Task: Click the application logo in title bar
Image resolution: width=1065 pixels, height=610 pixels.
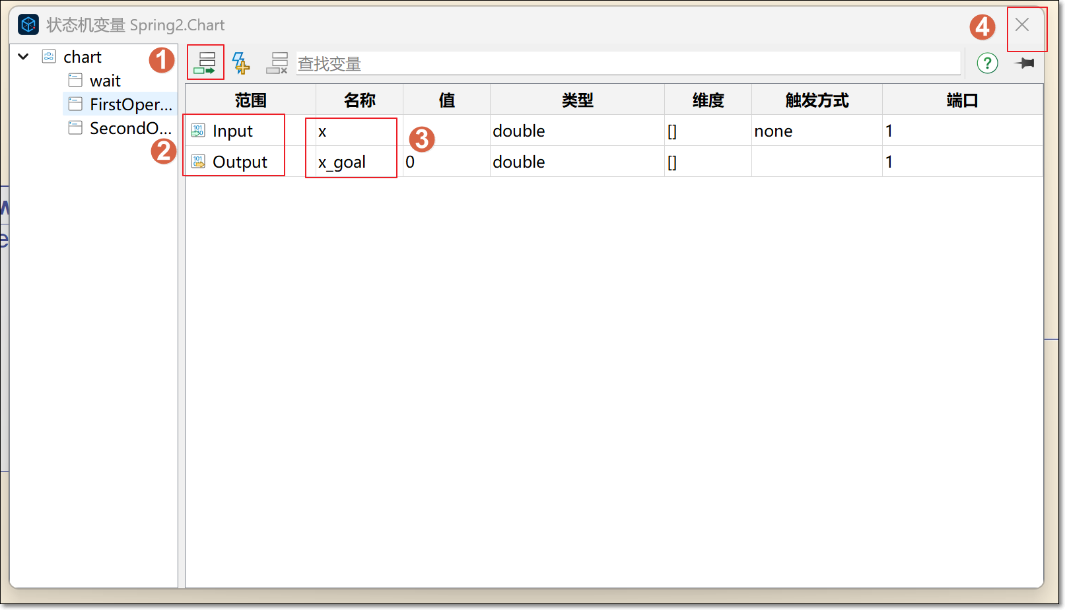Action: 28,25
